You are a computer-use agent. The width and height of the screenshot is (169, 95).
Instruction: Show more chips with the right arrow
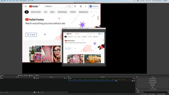point(96,12)
